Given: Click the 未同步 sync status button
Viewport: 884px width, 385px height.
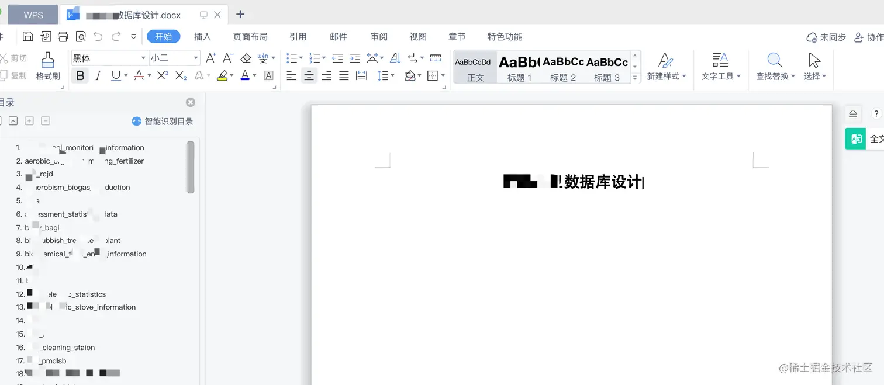Looking at the screenshot, I should tap(826, 37).
